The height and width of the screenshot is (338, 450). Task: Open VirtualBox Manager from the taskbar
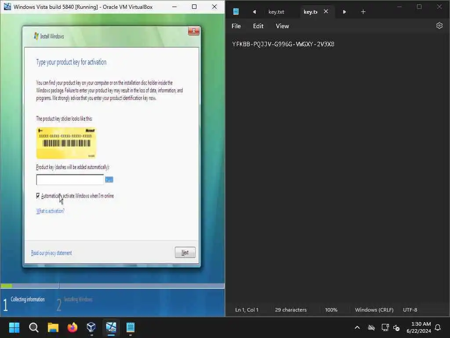click(x=91, y=327)
